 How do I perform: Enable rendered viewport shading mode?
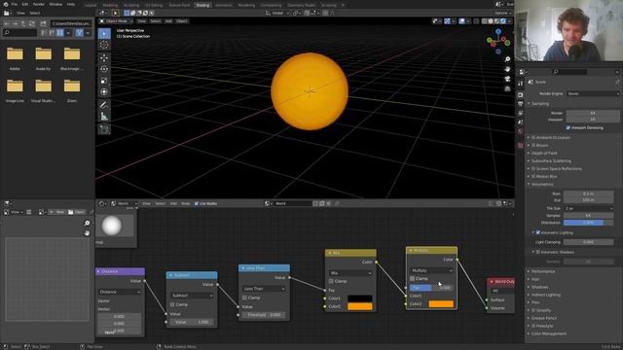(x=503, y=21)
